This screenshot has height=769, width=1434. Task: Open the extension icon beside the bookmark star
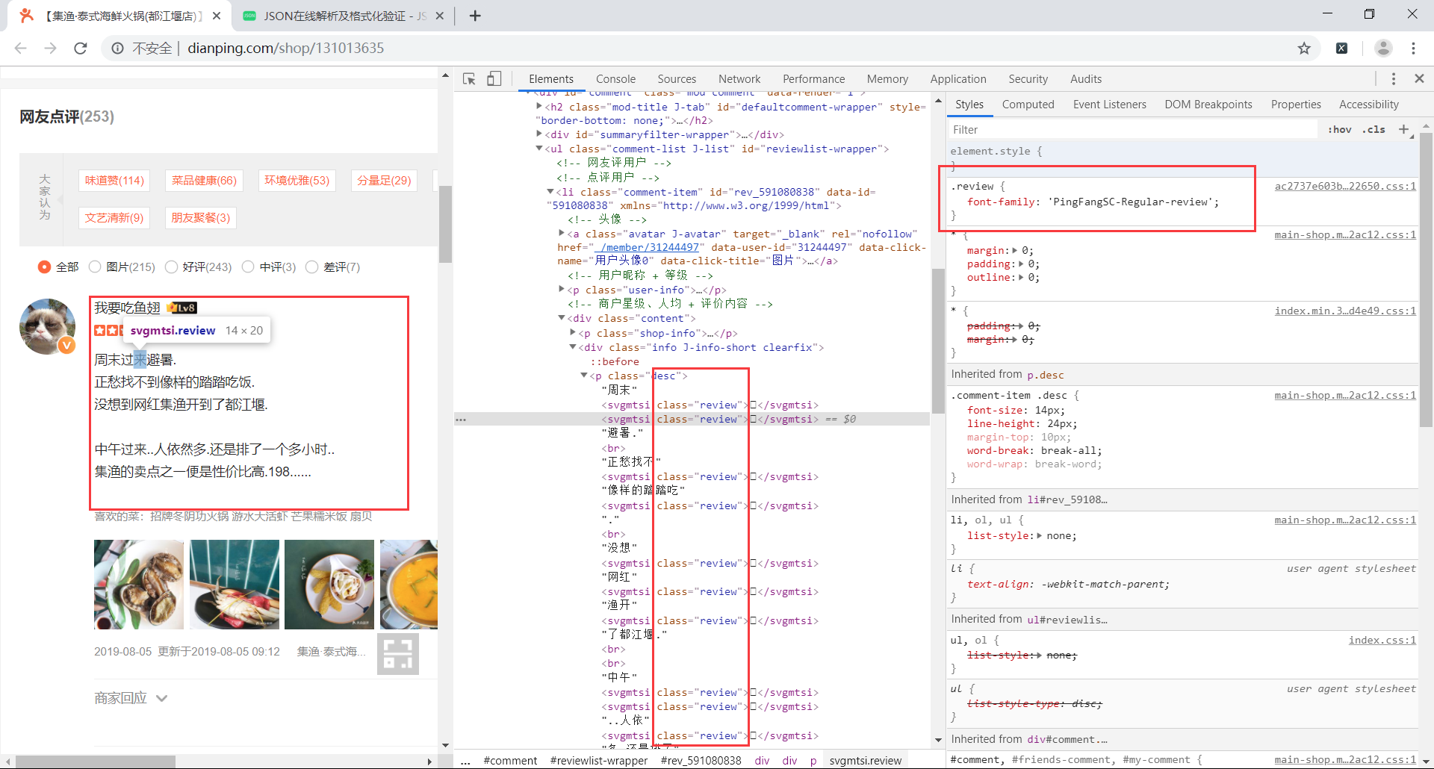(x=1342, y=48)
